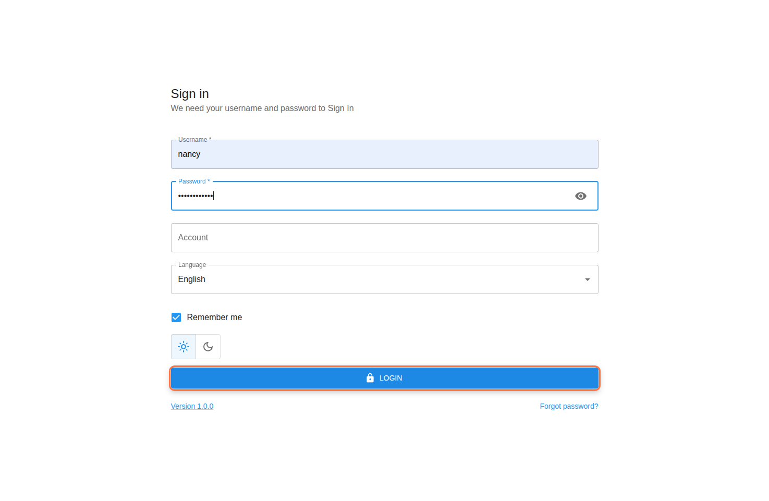The image size is (769, 501).
Task: Focus the Username field containing nancy
Action: tap(384, 154)
